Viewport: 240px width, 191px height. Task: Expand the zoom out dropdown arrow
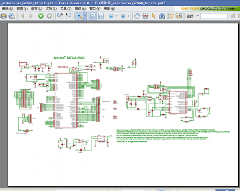(117, 16)
